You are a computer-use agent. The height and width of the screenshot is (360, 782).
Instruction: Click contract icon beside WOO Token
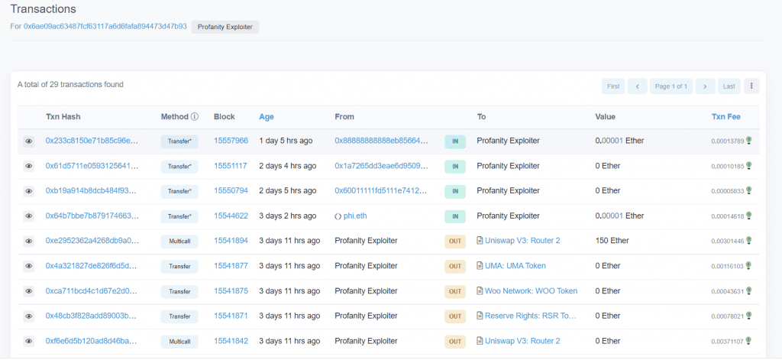pos(480,290)
